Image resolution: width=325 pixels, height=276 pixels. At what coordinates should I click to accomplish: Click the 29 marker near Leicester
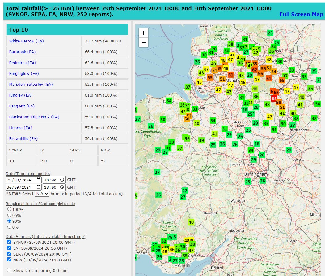[289, 150]
